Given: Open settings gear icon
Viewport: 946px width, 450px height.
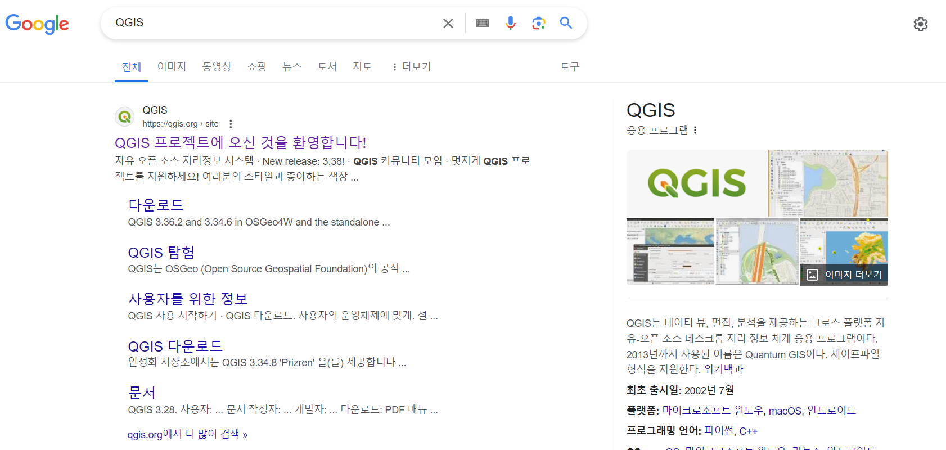Looking at the screenshot, I should [x=921, y=24].
